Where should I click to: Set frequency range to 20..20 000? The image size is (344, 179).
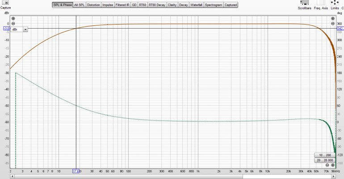click(x=324, y=160)
